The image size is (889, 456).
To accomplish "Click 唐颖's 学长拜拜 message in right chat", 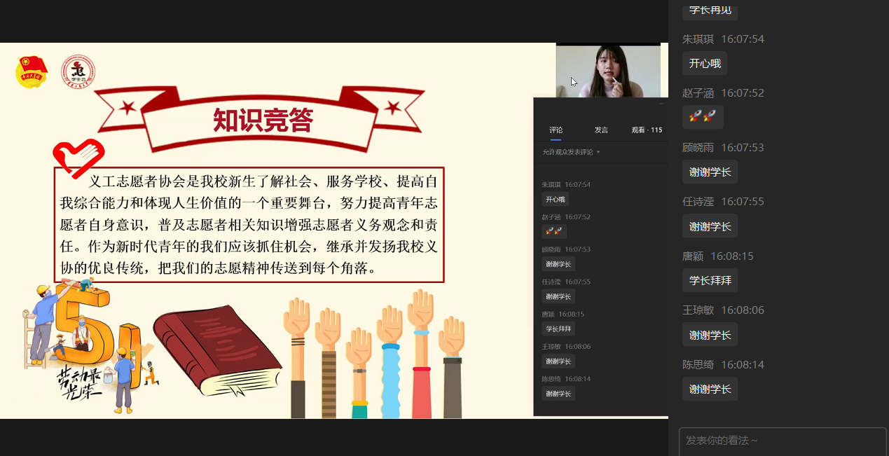I will [x=710, y=280].
